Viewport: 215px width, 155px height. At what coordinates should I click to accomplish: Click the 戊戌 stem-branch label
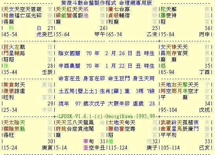pos(204,110)
